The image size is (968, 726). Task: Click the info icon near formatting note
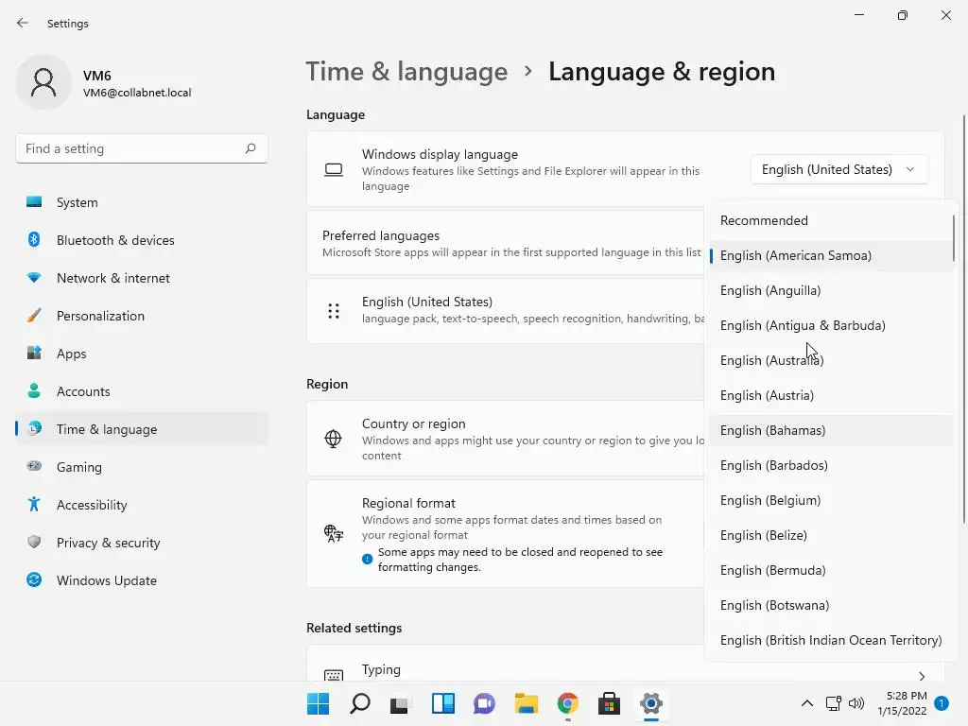368,560
